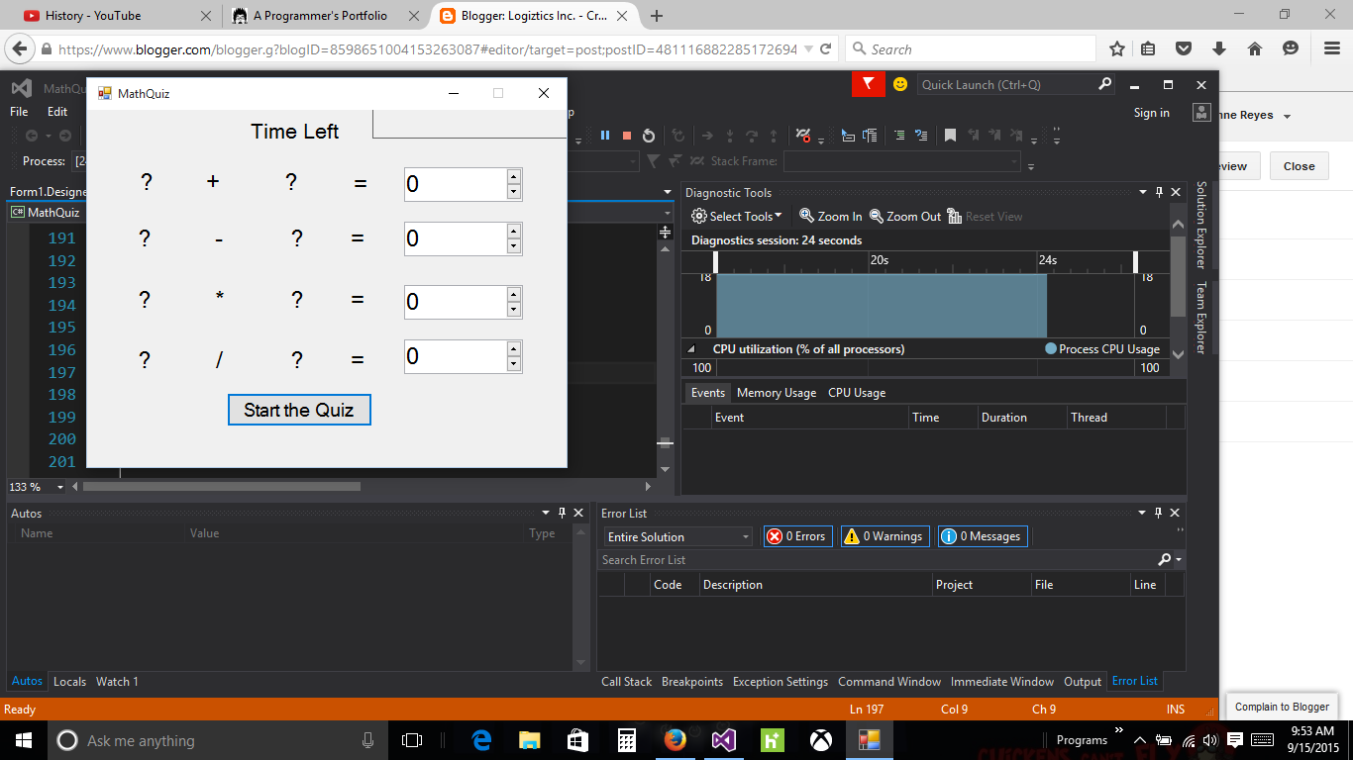Click the Restart debugging icon
The image size is (1353, 760).
[x=650, y=135]
